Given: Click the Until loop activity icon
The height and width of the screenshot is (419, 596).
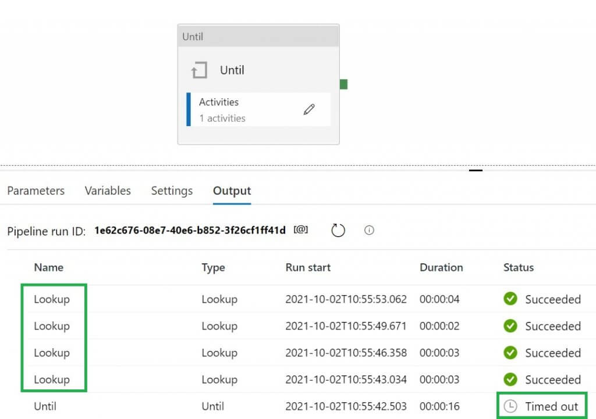Looking at the screenshot, I should 199,71.
